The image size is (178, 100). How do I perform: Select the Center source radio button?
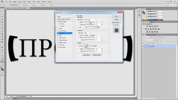tap(84, 35)
